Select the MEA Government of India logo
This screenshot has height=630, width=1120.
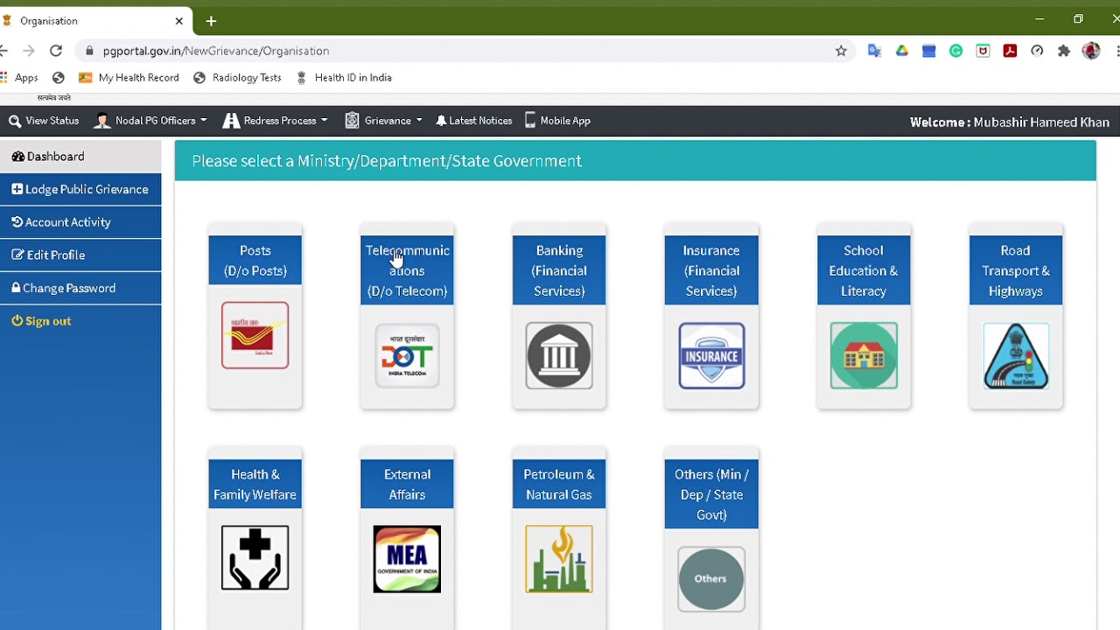[407, 559]
